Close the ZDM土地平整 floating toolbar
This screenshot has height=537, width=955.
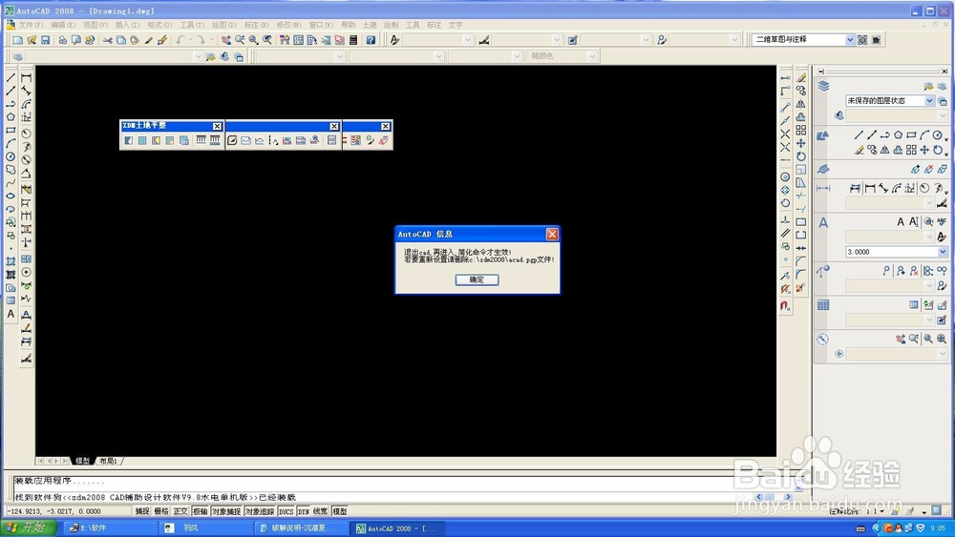(x=217, y=126)
